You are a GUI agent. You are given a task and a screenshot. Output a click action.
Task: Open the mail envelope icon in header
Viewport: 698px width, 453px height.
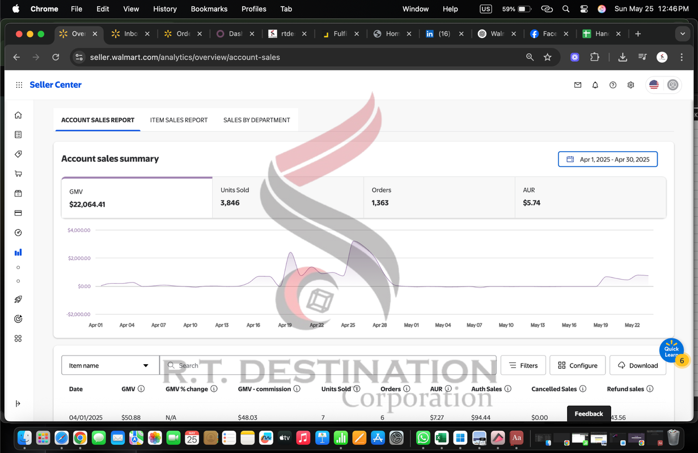pyautogui.click(x=578, y=85)
